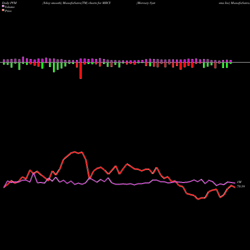The height and width of the screenshot is (250, 250).
Task: Select the Volume legend label
Action: [9, 7]
